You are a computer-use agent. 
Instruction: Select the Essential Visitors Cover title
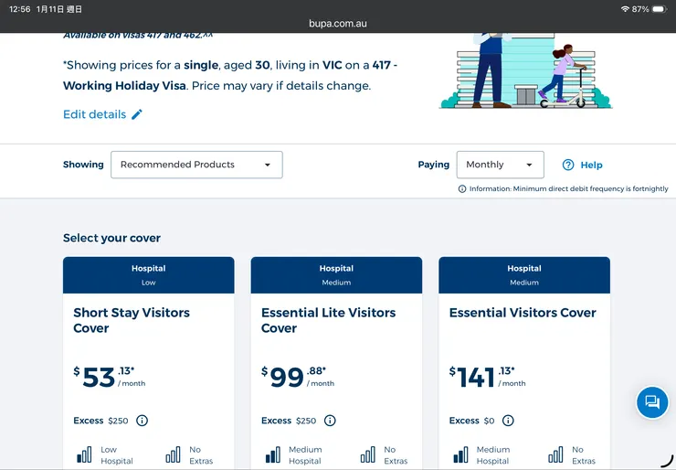click(x=523, y=313)
